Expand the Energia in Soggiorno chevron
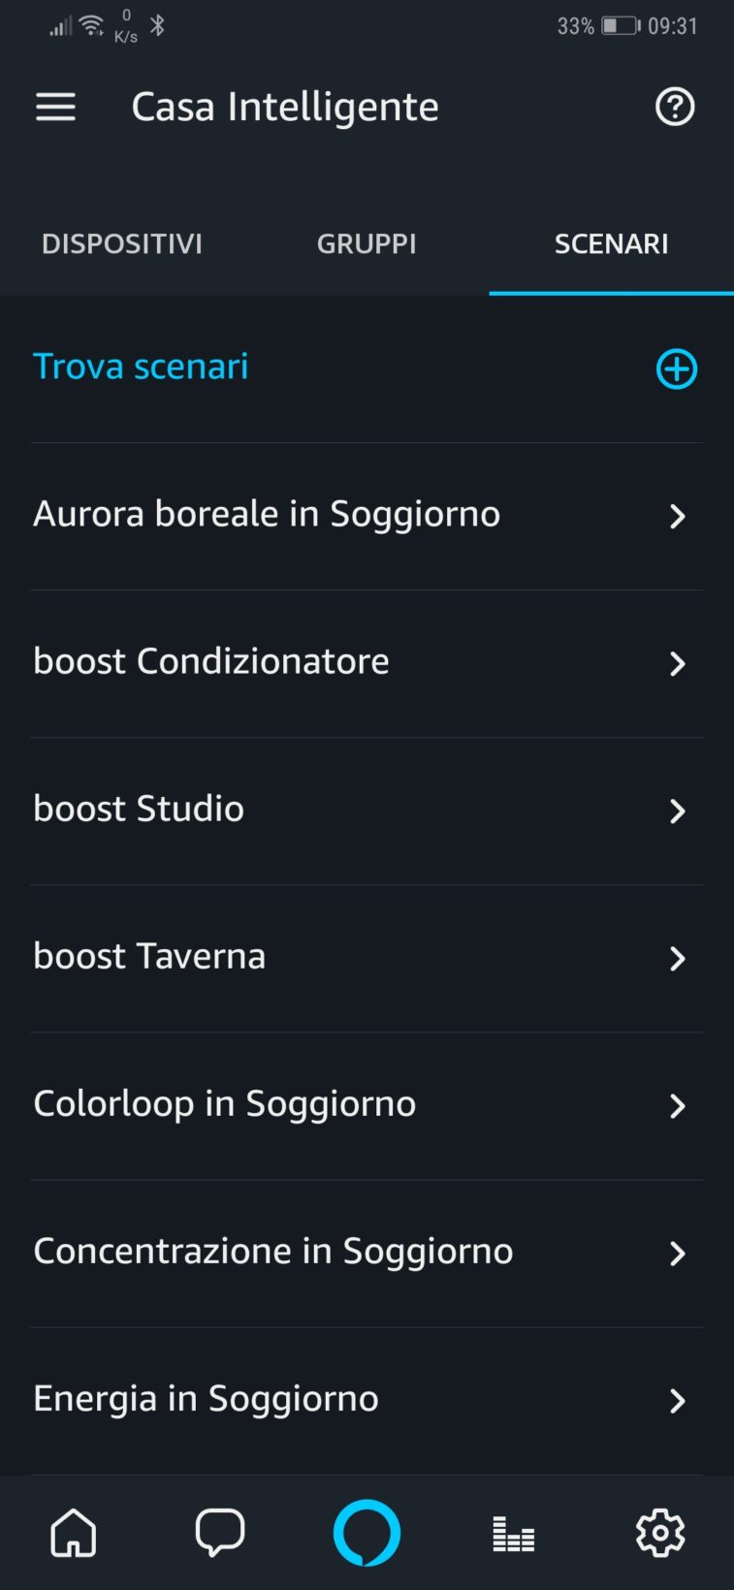Viewport: 734px width, 1590px height. [677, 1400]
